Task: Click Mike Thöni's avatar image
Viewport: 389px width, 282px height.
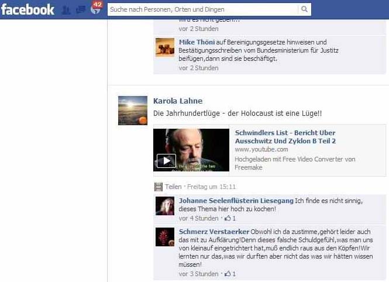Action: (x=165, y=47)
